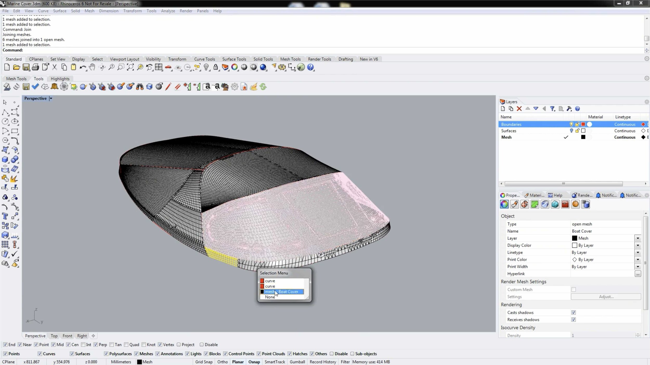Open the Mesh menu in menu bar

89,11
